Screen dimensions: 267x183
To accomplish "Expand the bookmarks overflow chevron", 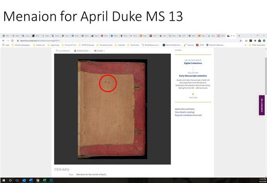I will click(245, 45).
